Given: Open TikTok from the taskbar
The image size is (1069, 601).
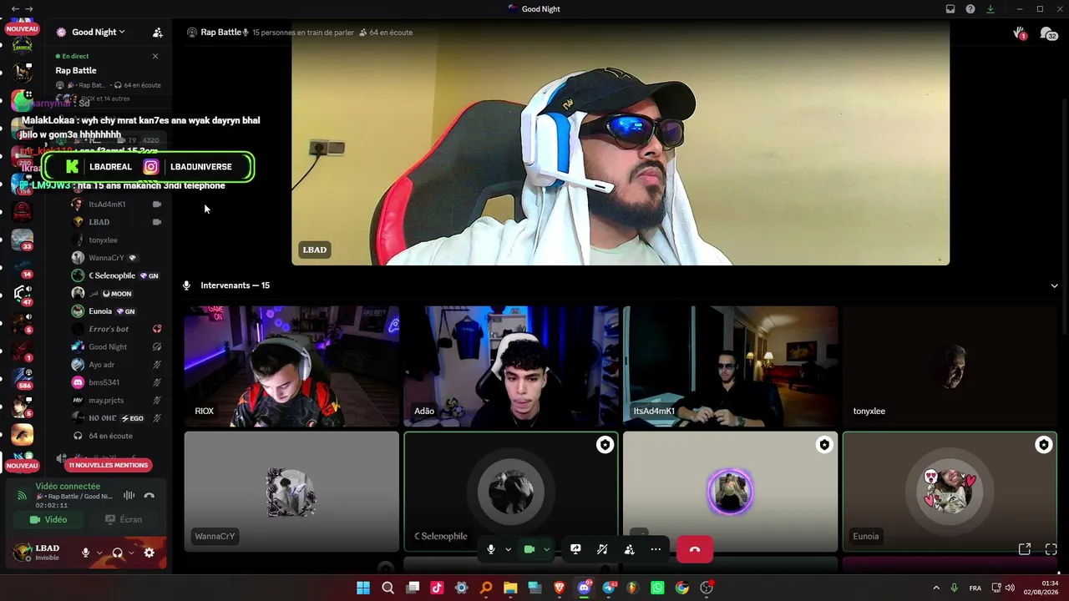Looking at the screenshot, I should [437, 588].
